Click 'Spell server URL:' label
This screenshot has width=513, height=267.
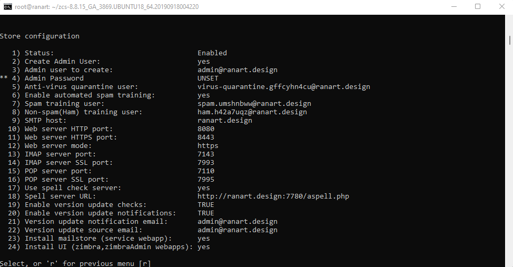pos(60,196)
